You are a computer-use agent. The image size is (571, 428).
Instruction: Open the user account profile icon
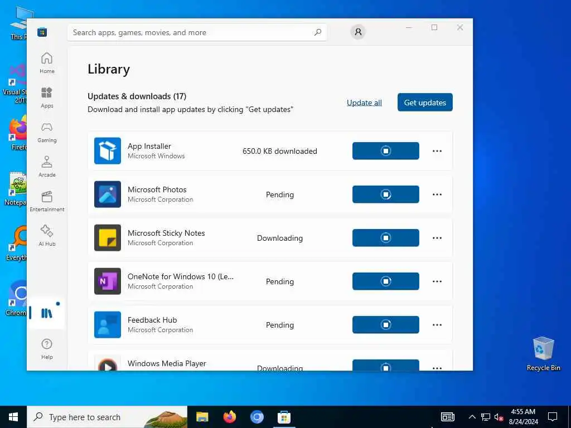(x=358, y=32)
